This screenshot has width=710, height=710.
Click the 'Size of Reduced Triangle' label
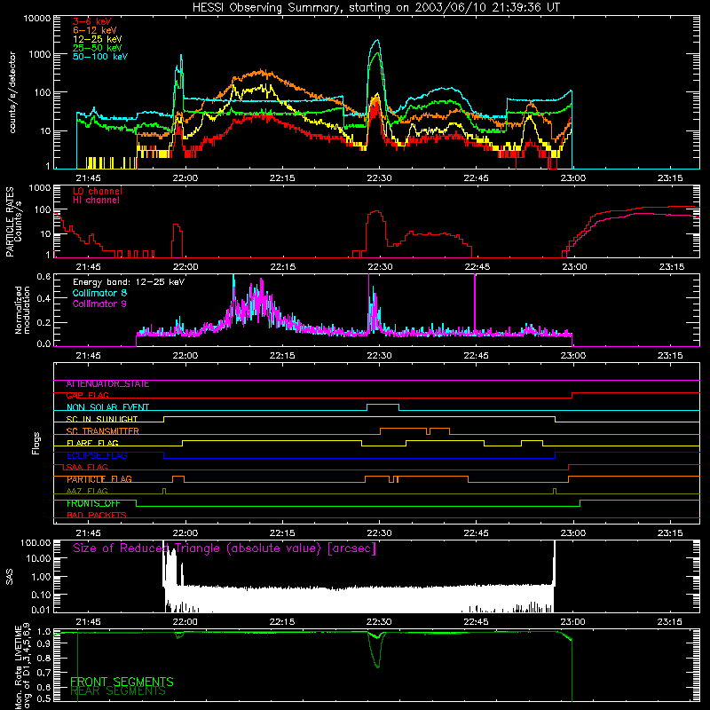[x=225, y=548]
